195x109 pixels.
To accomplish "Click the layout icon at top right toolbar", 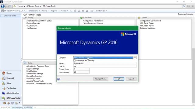I will pos(189,6).
